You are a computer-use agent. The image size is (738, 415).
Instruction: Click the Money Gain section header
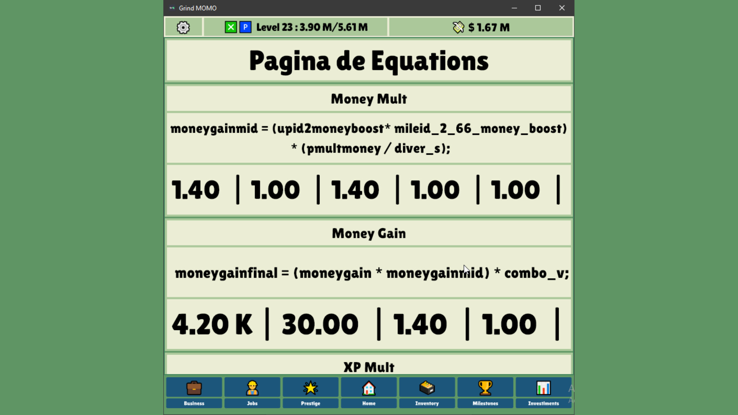click(x=369, y=234)
